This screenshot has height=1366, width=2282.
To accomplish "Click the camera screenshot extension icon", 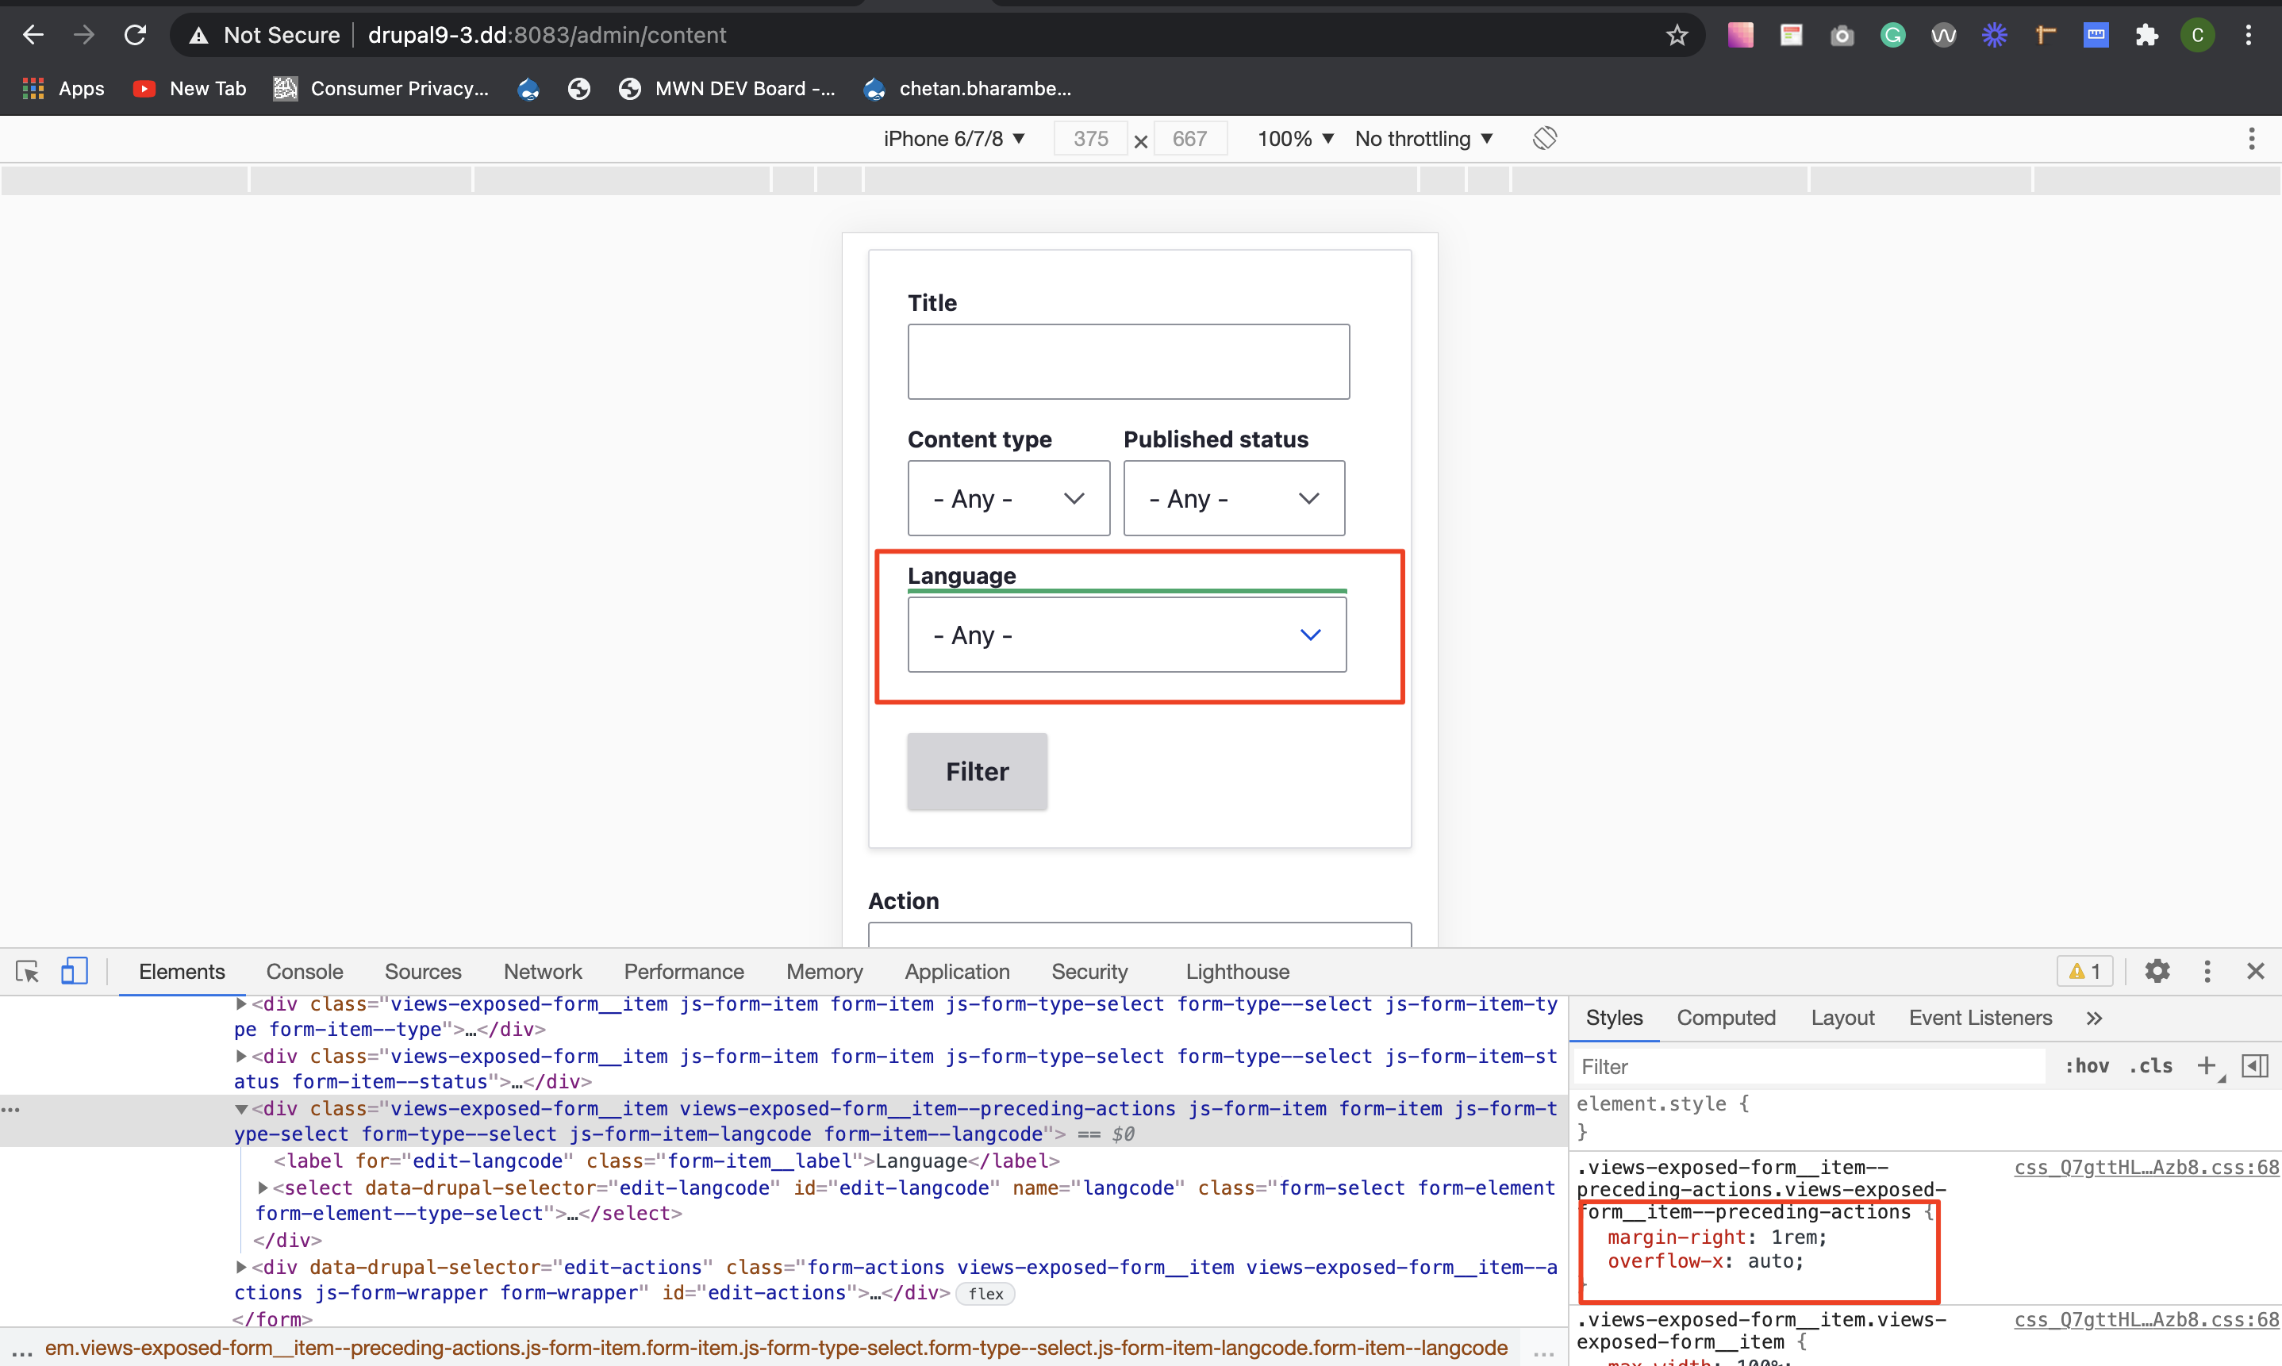I will click(x=1842, y=35).
